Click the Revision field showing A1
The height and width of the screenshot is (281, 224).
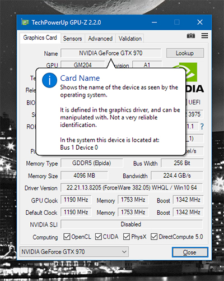click(147, 65)
